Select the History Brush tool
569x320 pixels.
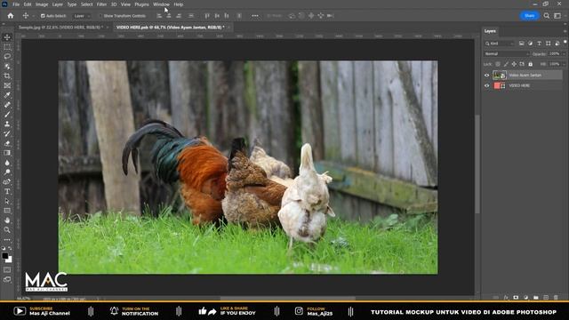pos(7,133)
